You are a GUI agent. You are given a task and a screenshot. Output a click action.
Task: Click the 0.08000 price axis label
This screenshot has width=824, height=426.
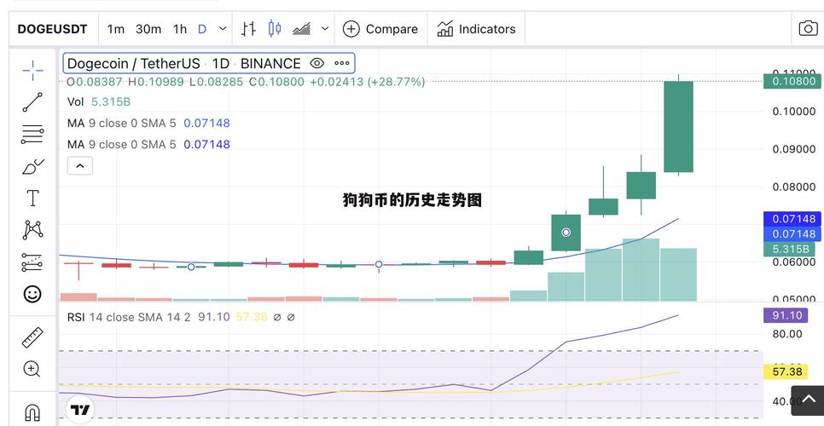pos(793,187)
